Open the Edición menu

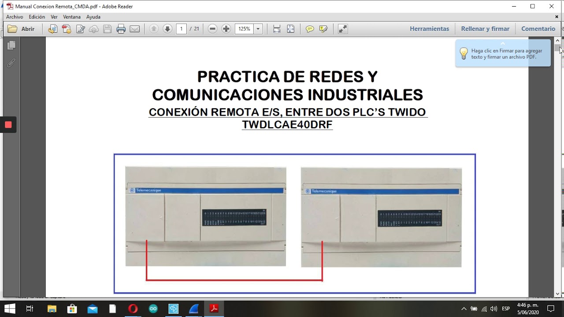coord(37,17)
